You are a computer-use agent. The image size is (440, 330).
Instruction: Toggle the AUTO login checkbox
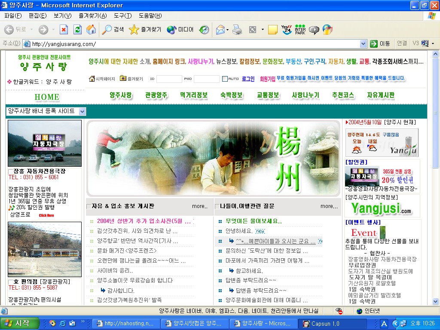tap(225, 79)
